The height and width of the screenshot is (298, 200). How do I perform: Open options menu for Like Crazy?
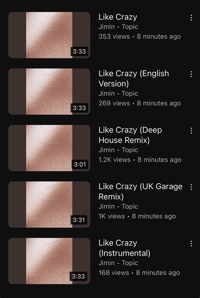[x=191, y=18]
